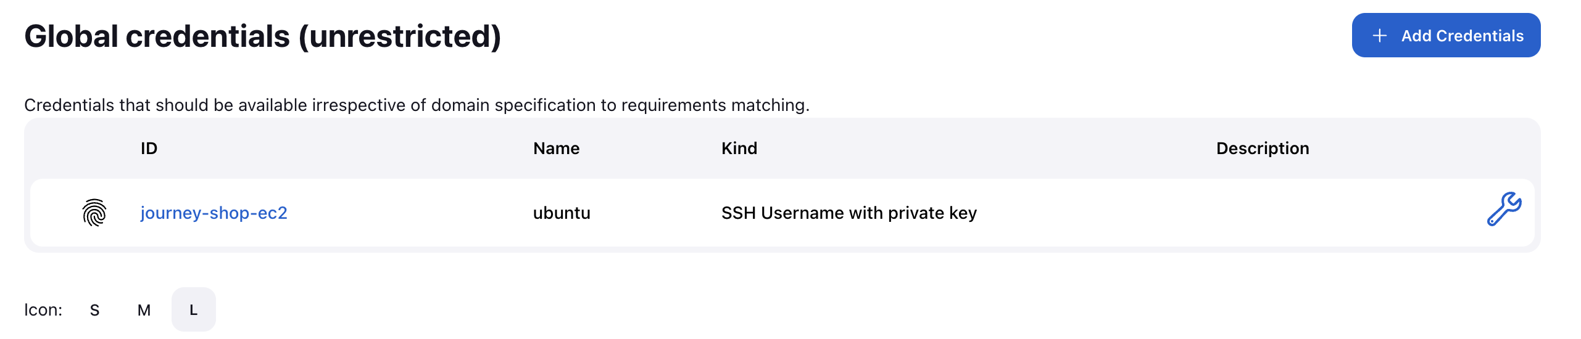This screenshot has width=1581, height=339.
Task: Open the wrench update icon for journey-shop-ec2
Action: (x=1504, y=210)
